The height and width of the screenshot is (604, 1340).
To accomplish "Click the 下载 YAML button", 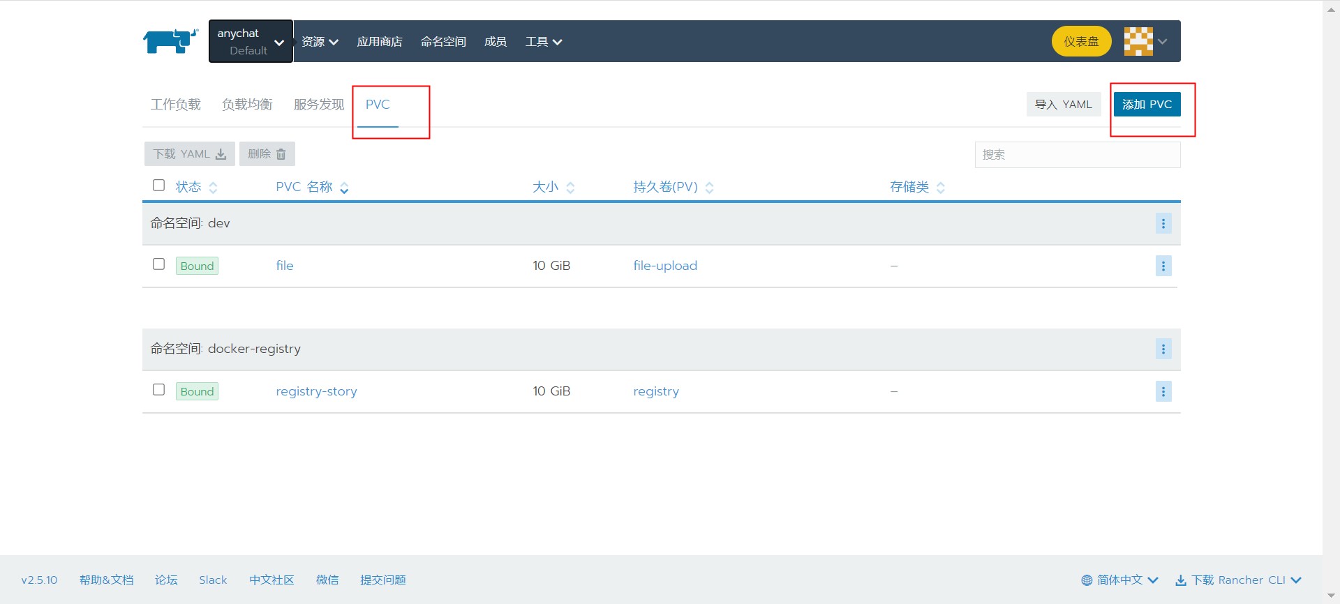I will click(189, 154).
